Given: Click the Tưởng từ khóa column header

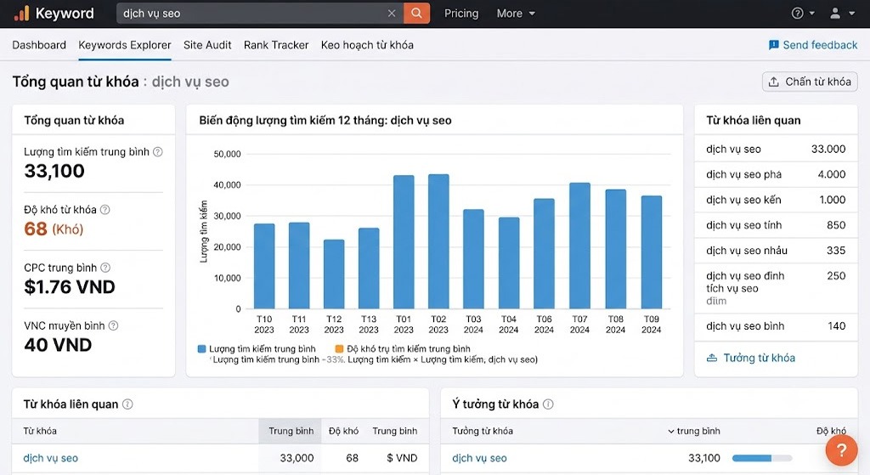Looking at the screenshot, I should (x=483, y=431).
